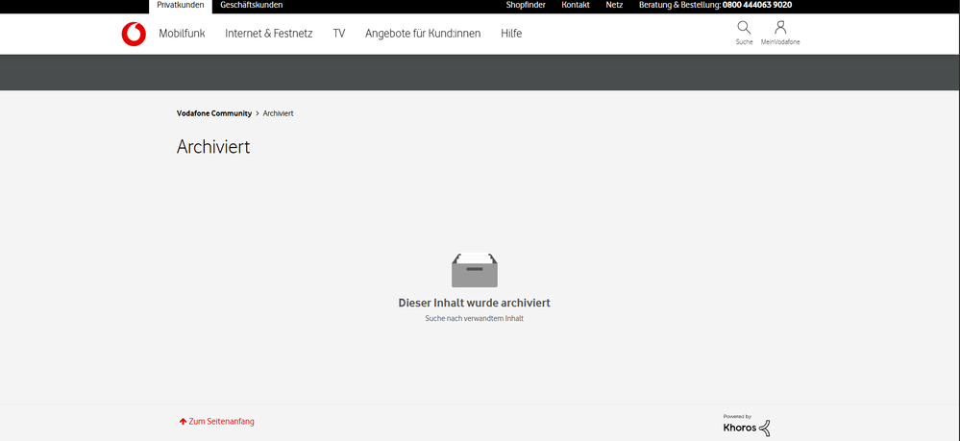This screenshot has height=441, width=960.
Task: Open Angebote für Kund:innen menu
Action: click(x=423, y=34)
